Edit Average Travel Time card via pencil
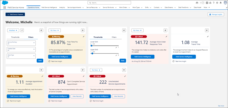The height and width of the screenshot is (108, 228). pyautogui.click(x=208, y=37)
